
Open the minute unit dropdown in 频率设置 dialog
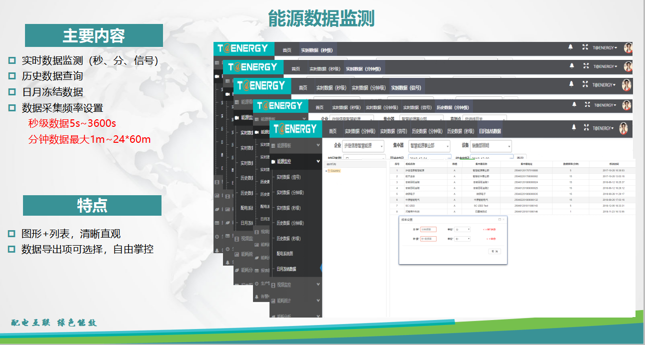coord(462,230)
